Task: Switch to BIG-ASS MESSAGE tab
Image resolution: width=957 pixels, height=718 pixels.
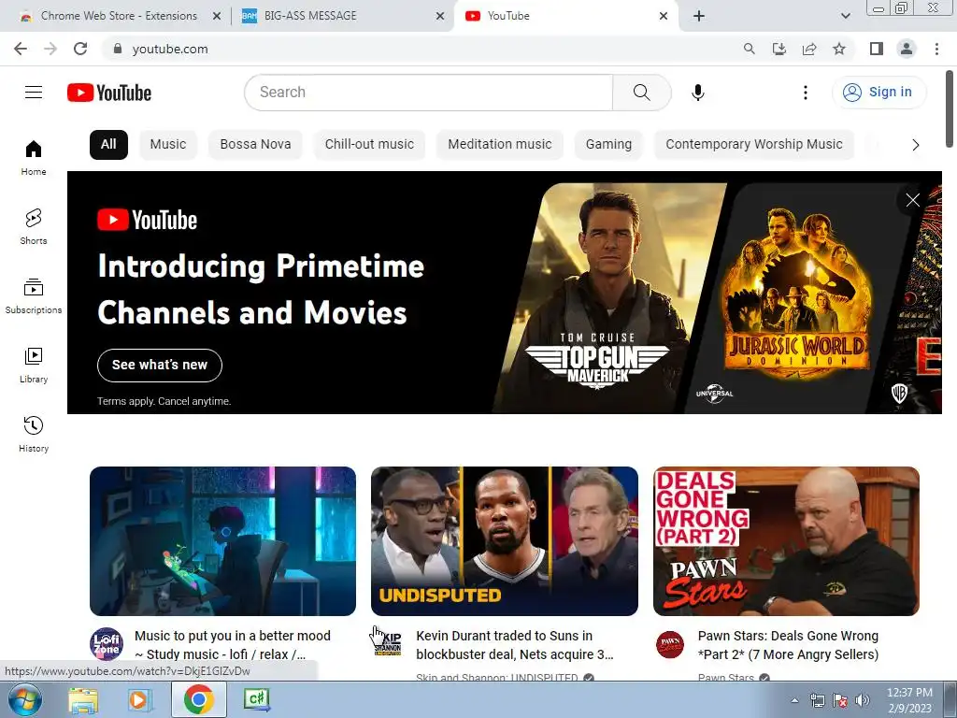Action: pos(336,16)
